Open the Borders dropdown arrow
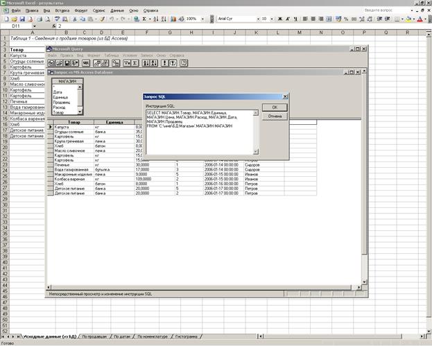Viewport: 432px width, 346px height. coord(402,19)
